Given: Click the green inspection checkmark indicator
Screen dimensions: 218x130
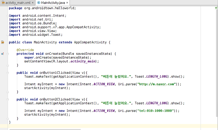Looking at the screenshot, I should pyautogui.click(x=216, y=8).
